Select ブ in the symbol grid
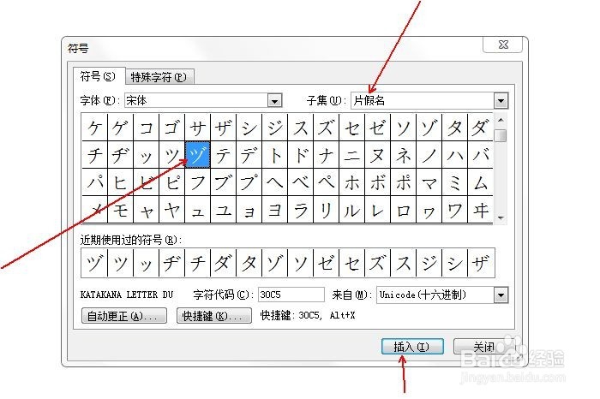 pos(224,182)
